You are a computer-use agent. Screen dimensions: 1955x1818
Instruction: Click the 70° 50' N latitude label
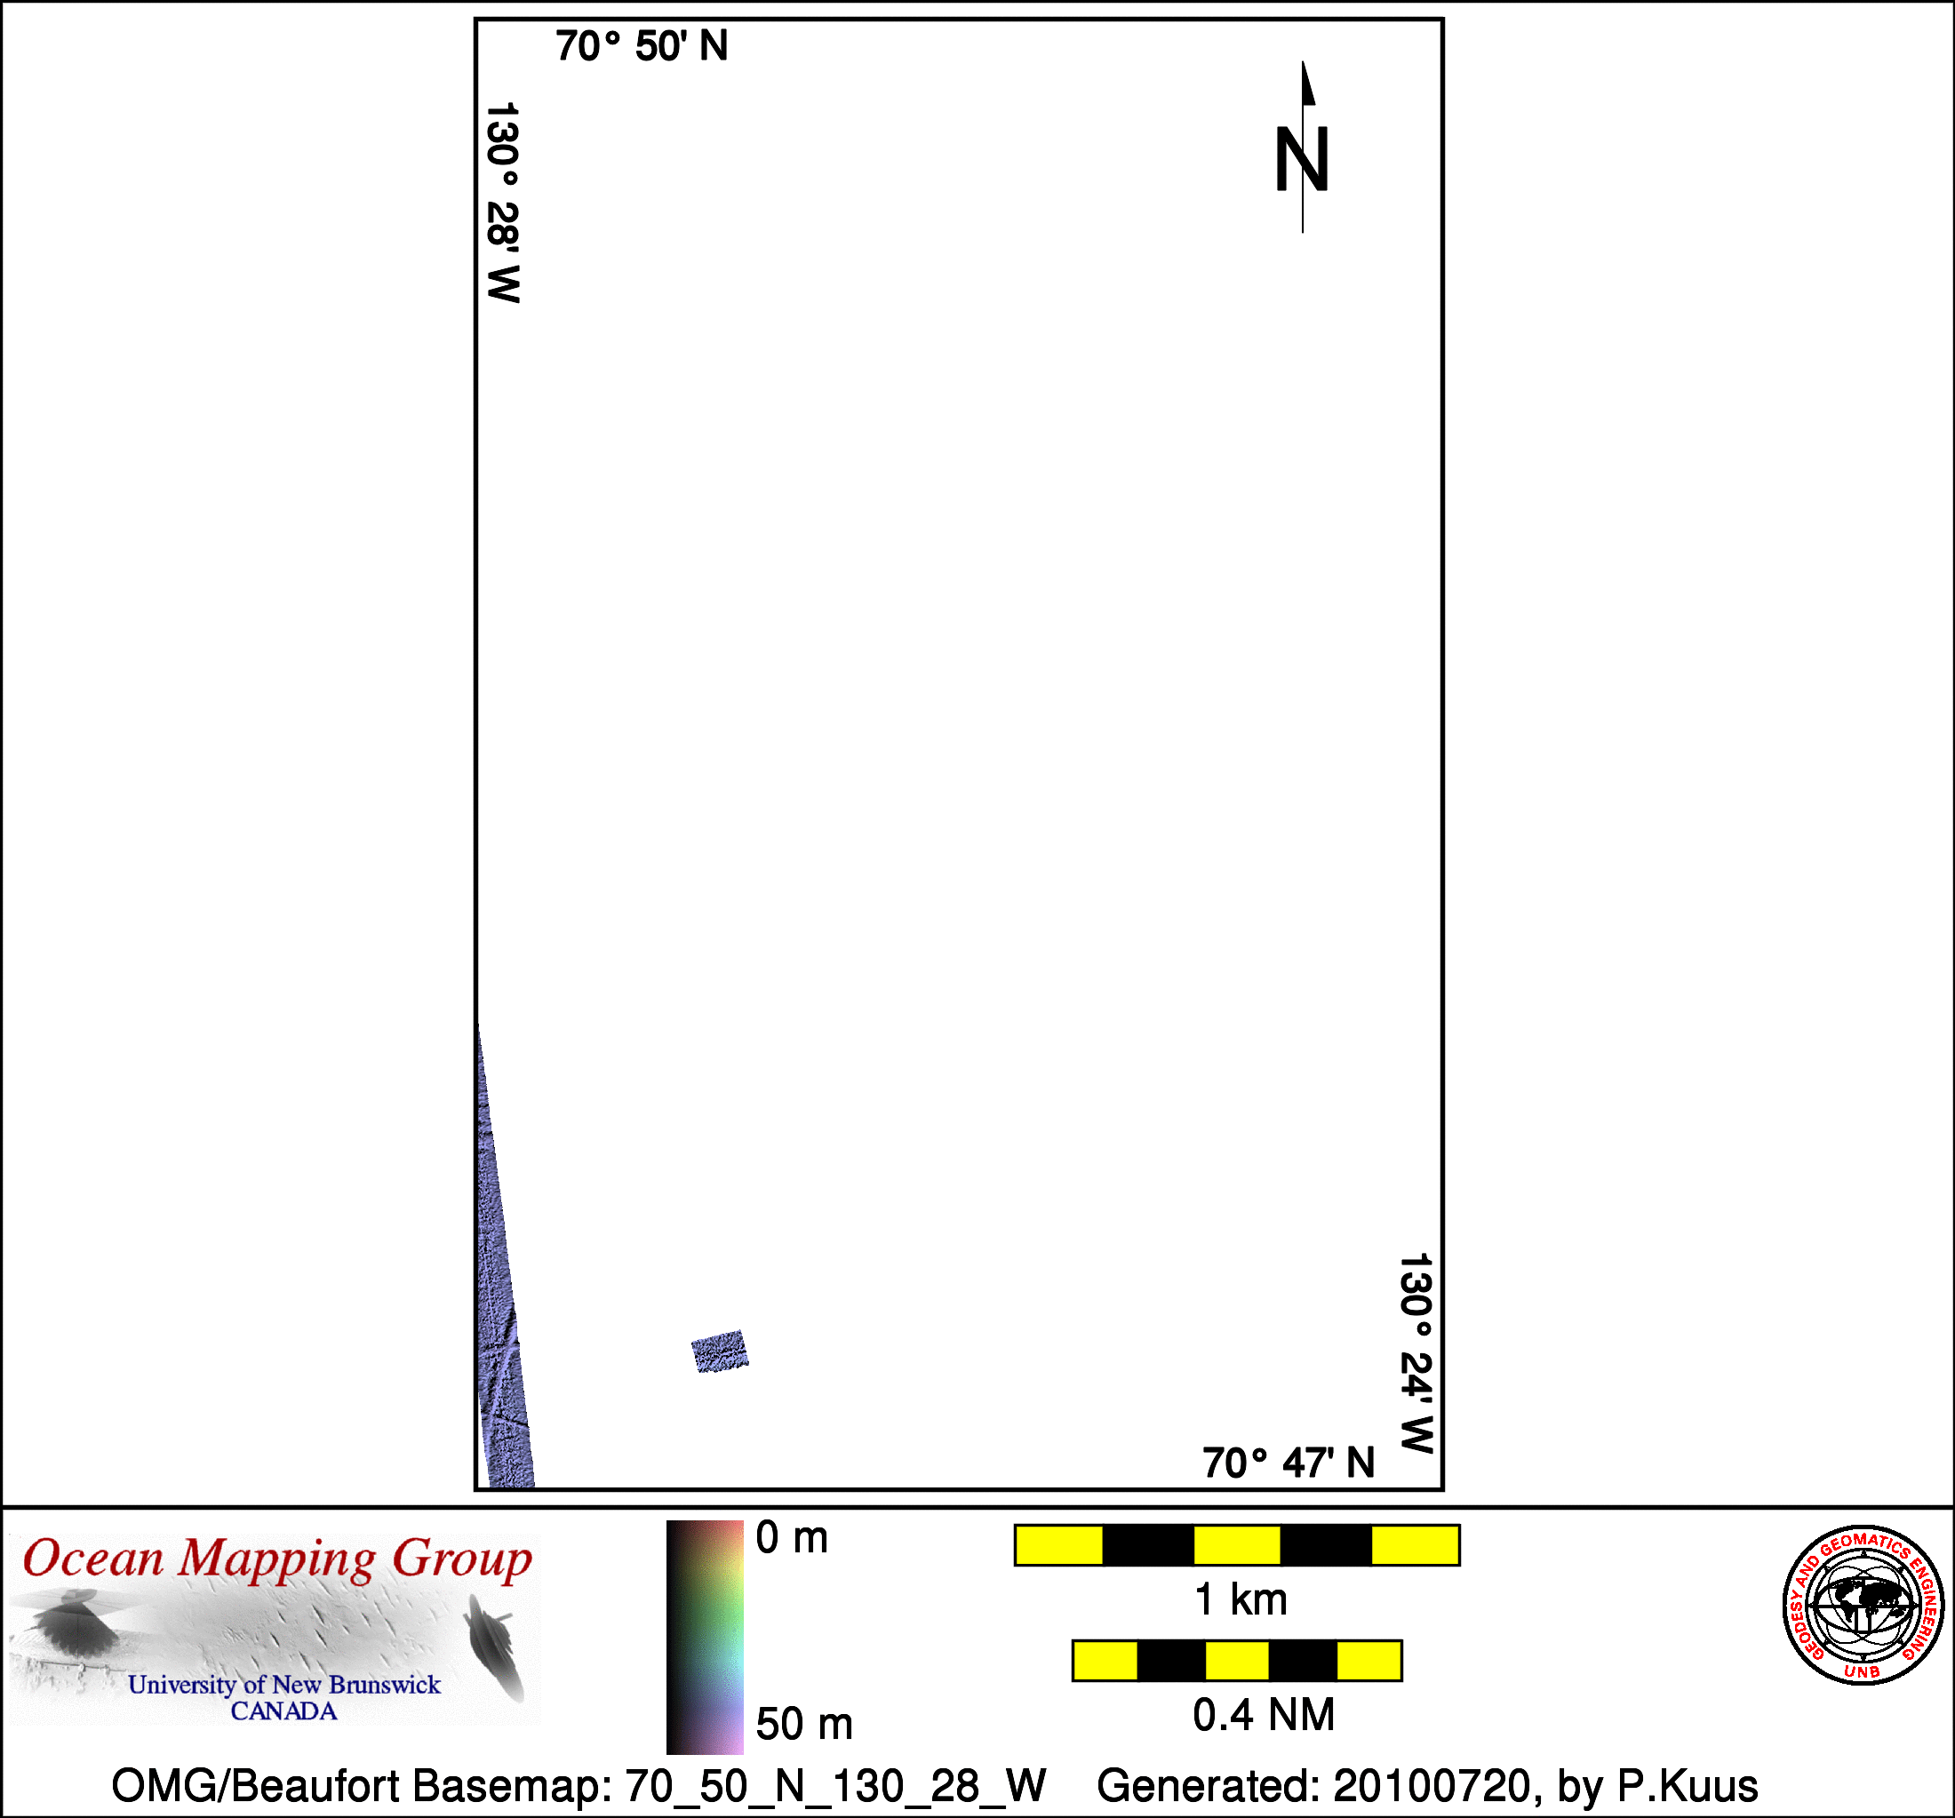click(x=642, y=46)
